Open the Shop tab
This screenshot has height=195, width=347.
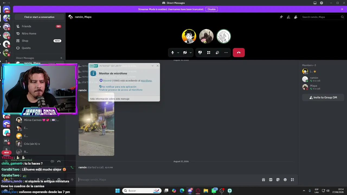(x=39, y=41)
